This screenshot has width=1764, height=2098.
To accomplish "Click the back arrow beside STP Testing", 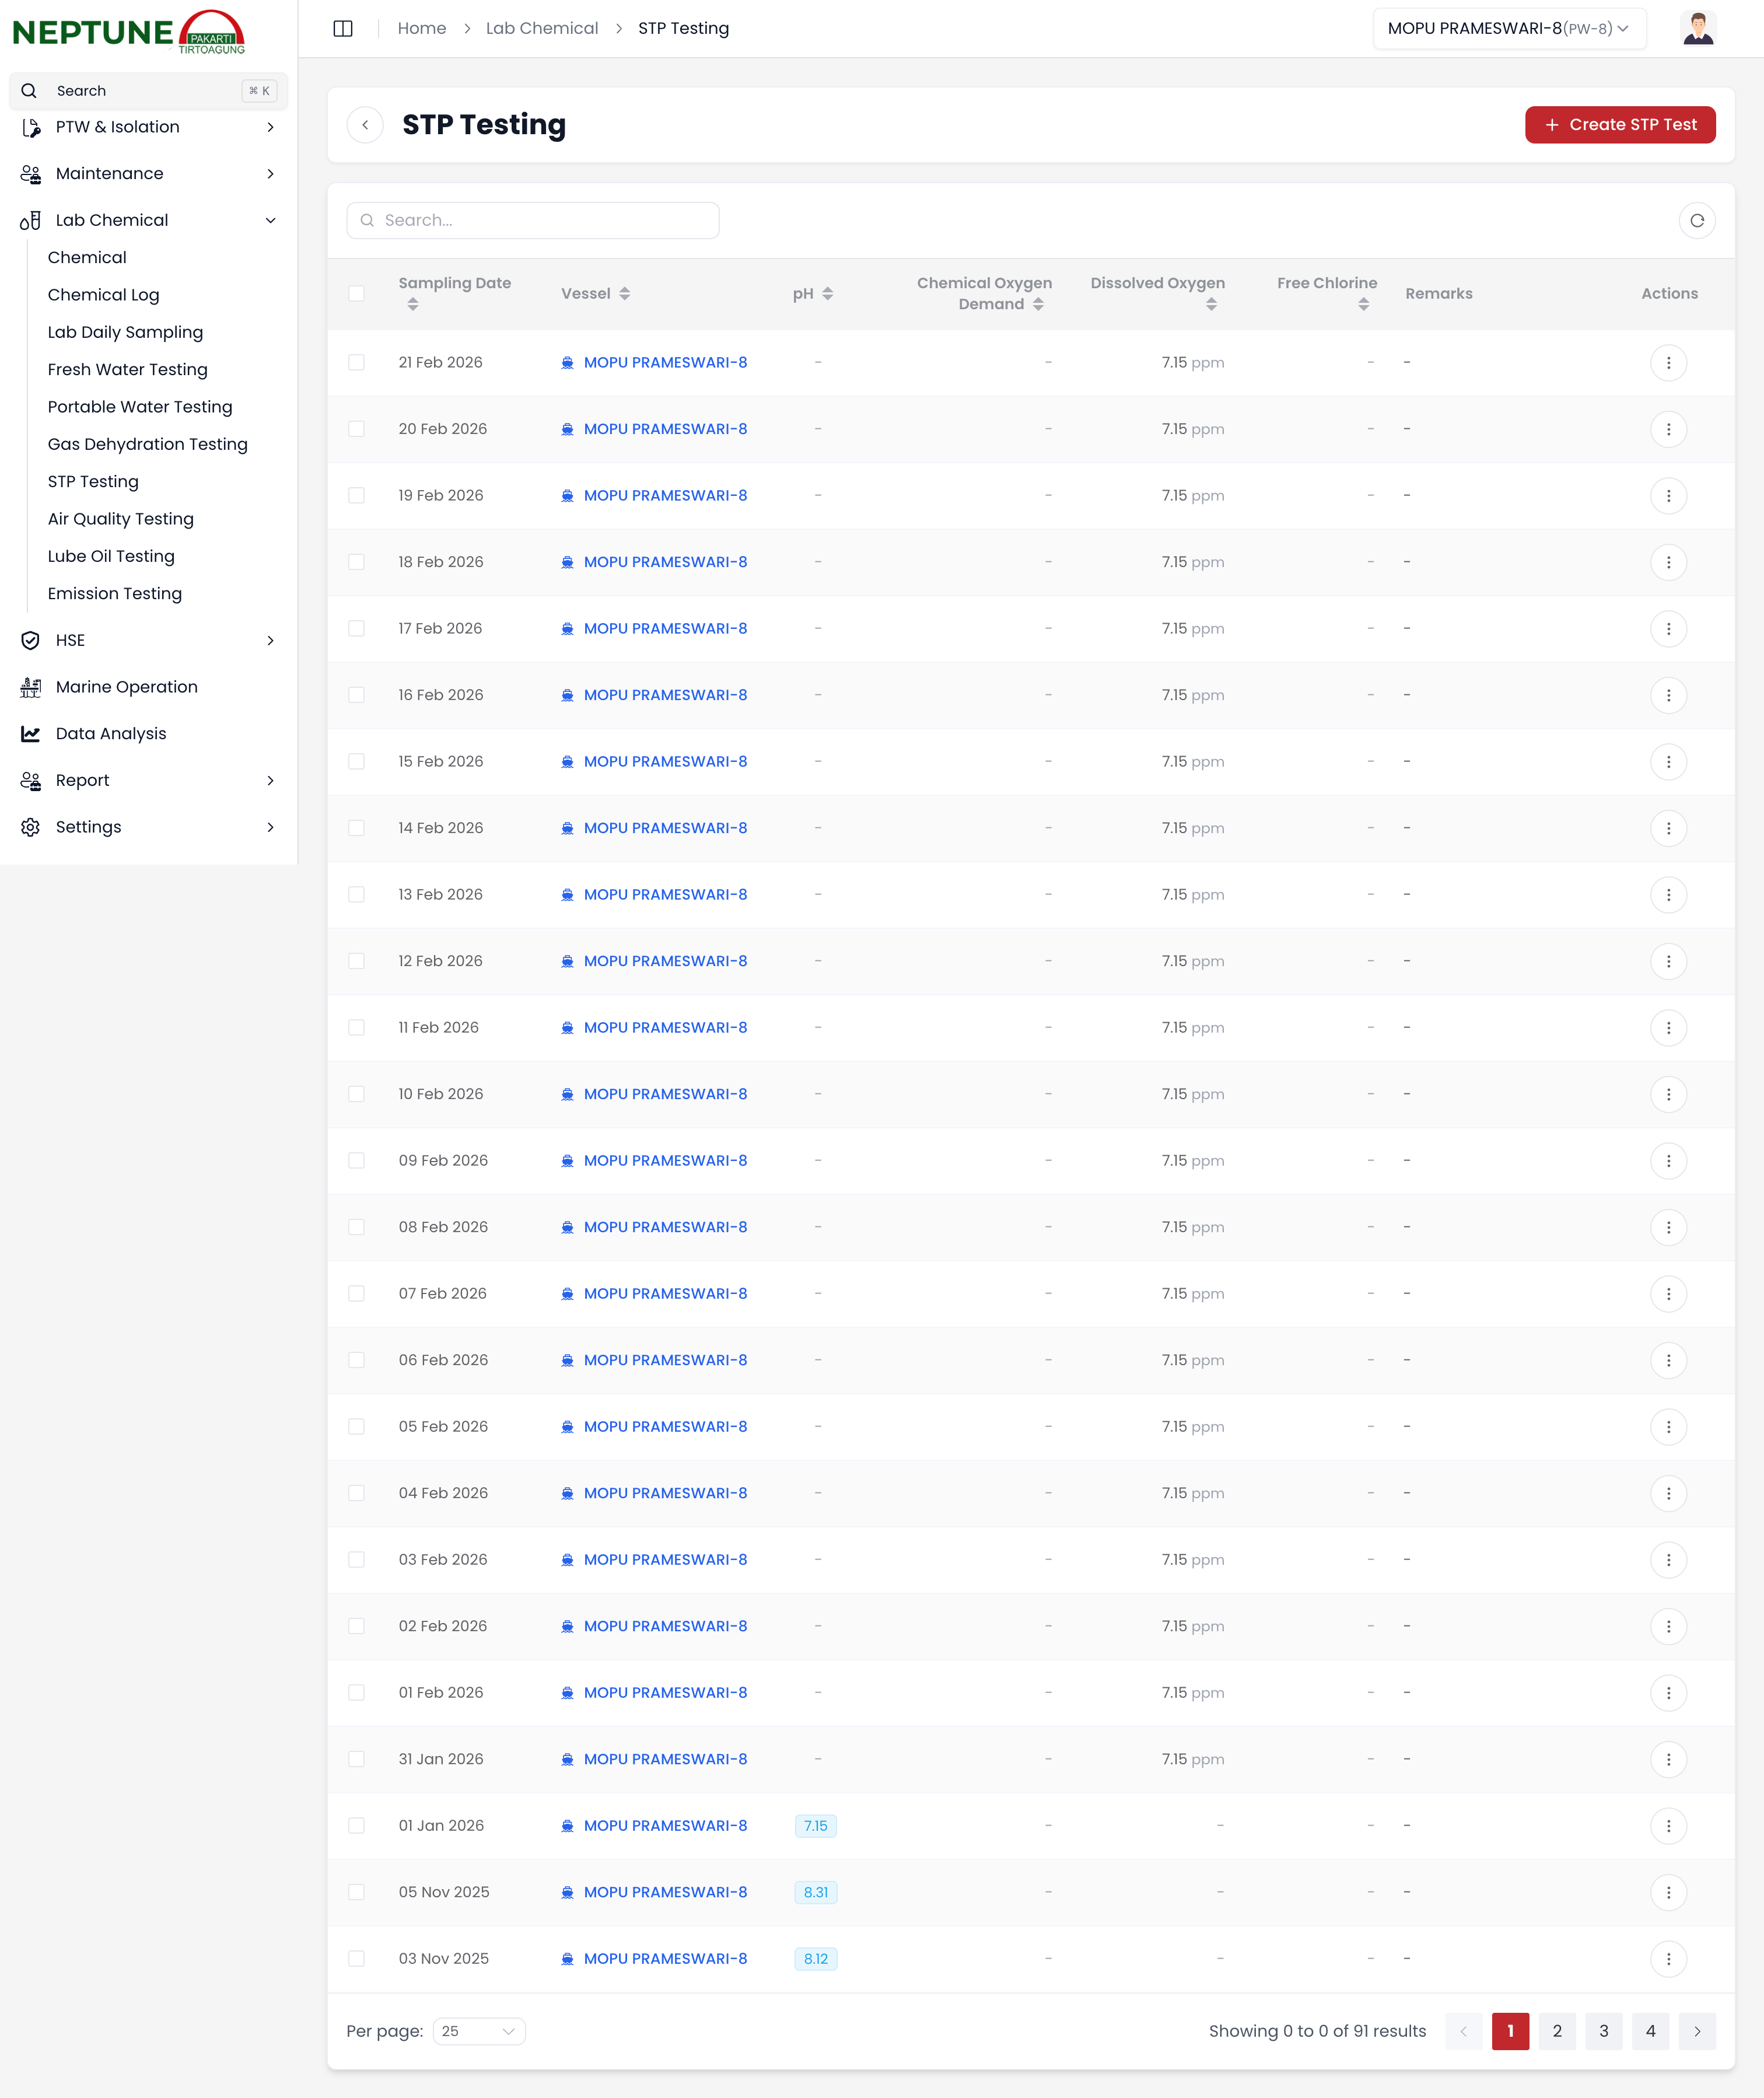I will click(365, 125).
